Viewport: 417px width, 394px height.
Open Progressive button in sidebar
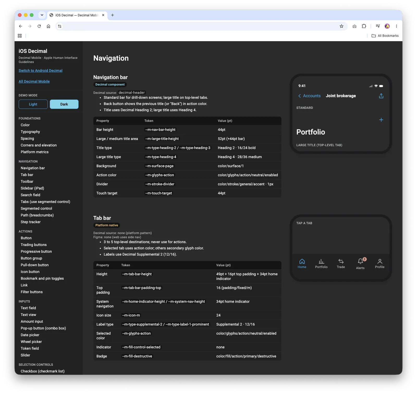(x=36, y=252)
